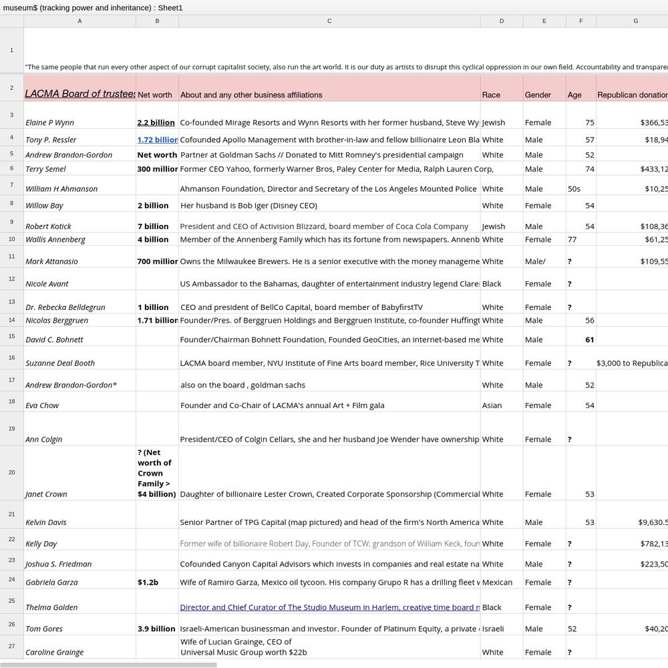
Task: Click Gabriela Garza's '$1.2b' net worth cell
Action: (x=157, y=579)
